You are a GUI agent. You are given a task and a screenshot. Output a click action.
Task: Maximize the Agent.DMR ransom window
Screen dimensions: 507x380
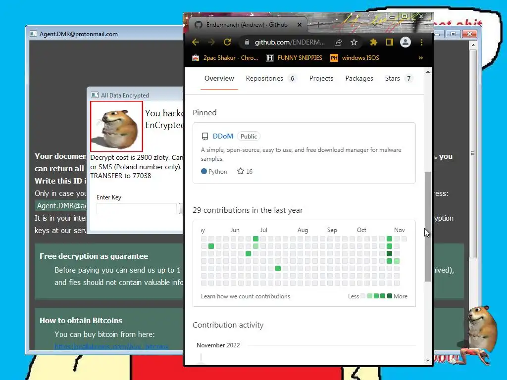point(454,34)
